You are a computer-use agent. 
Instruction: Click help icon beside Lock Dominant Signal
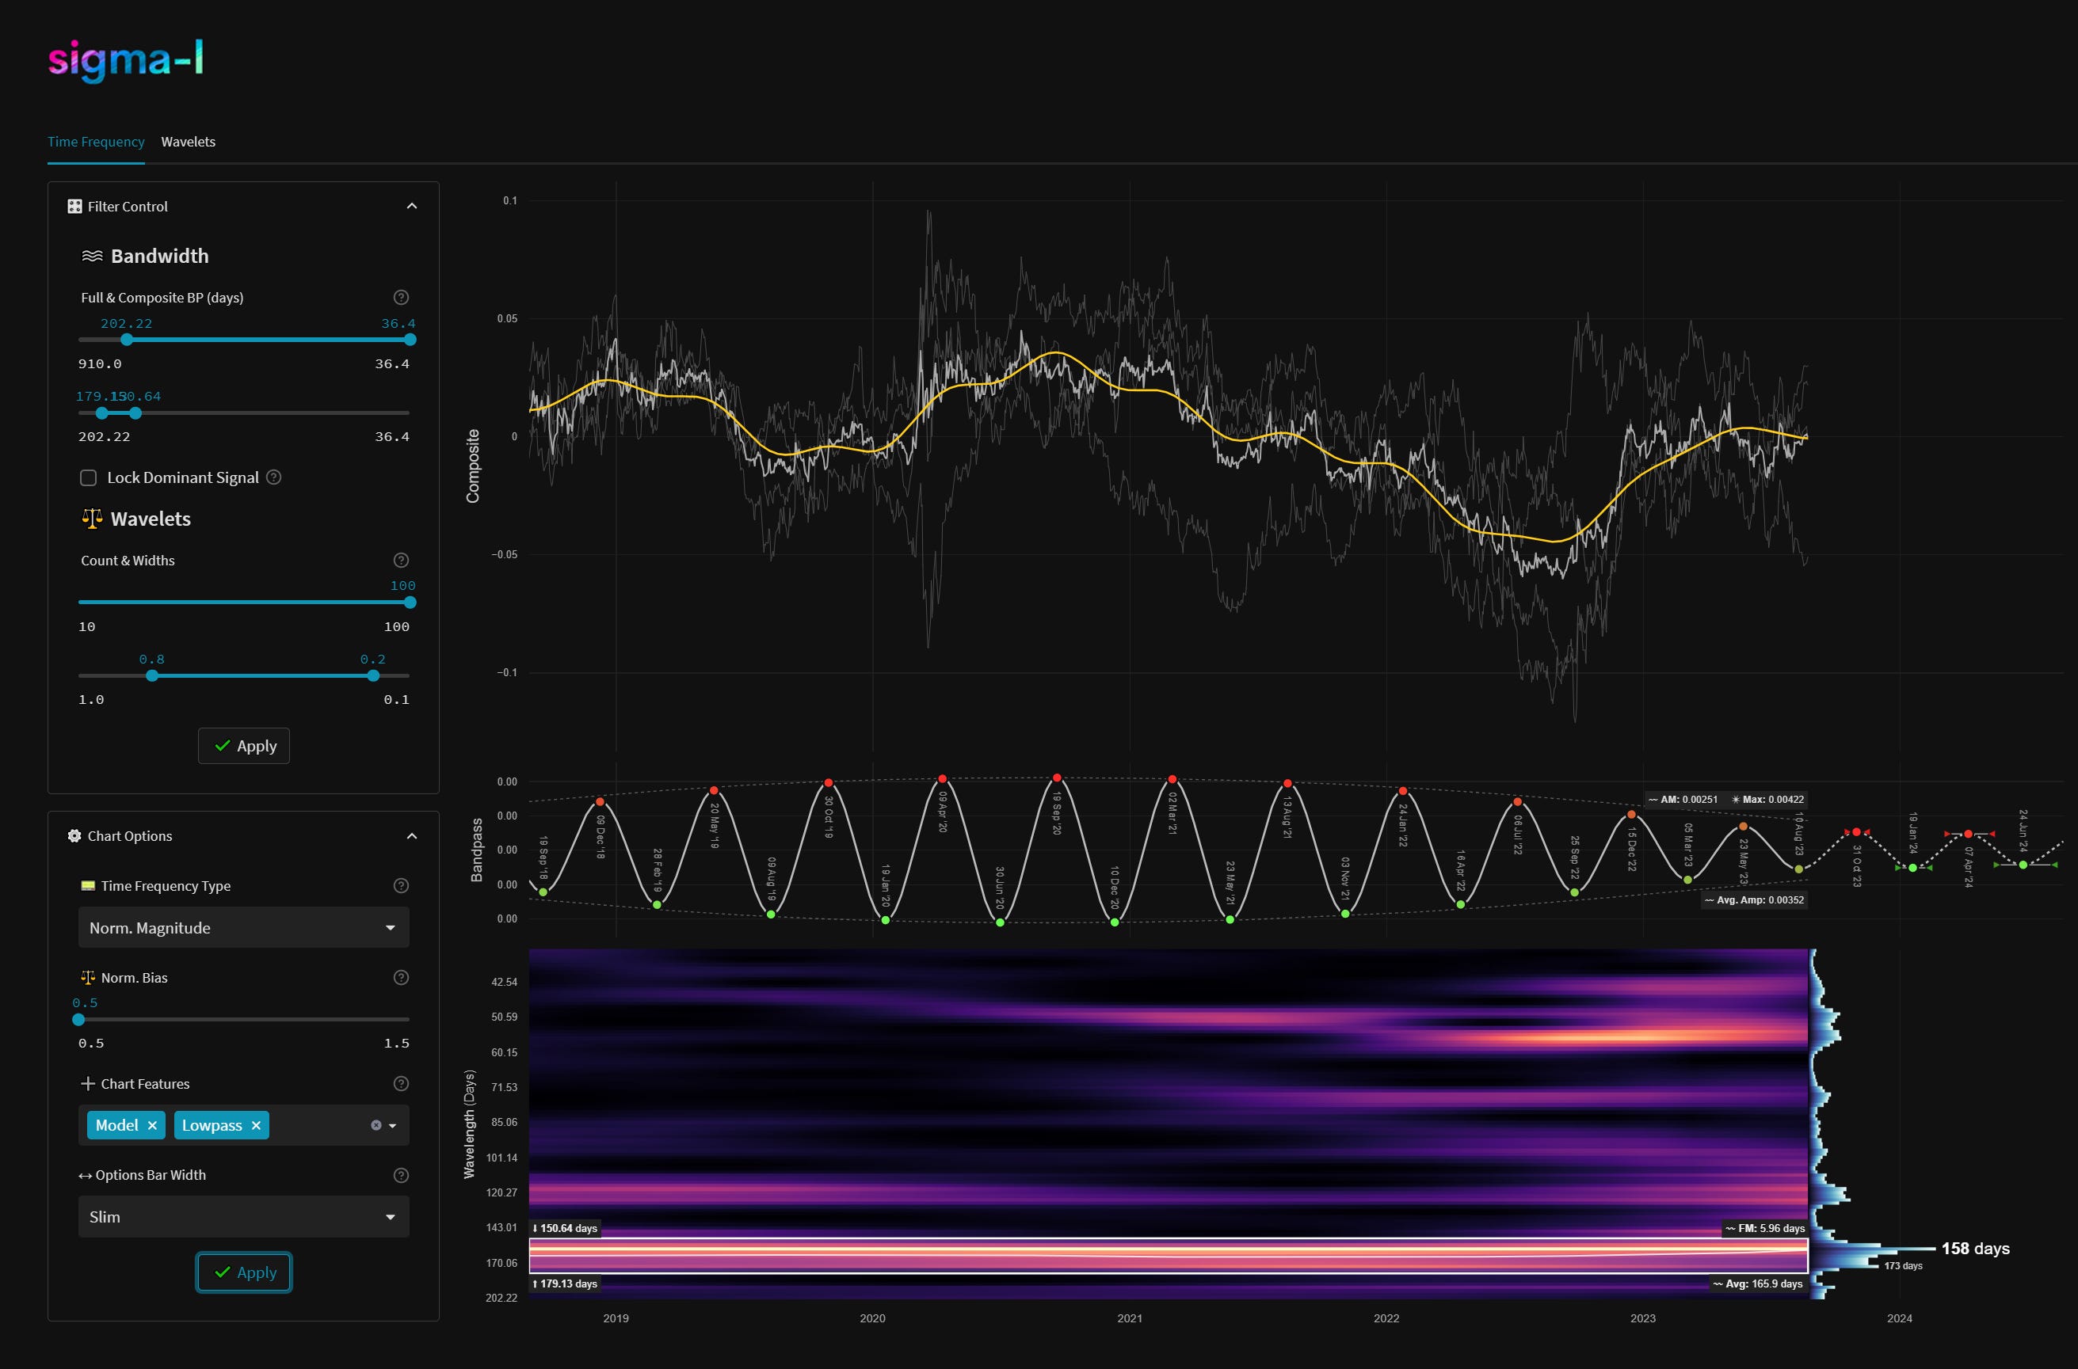pos(273,477)
